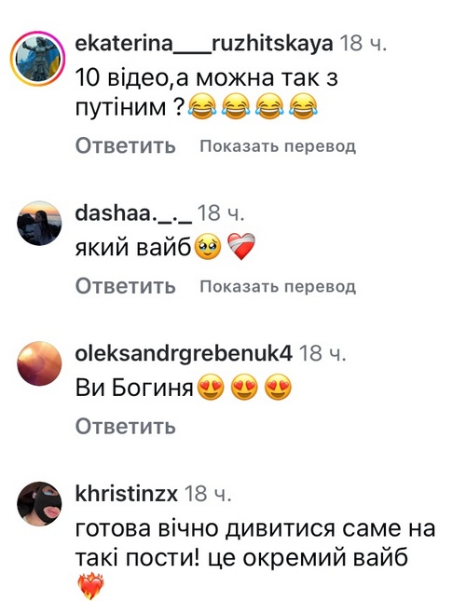The width and height of the screenshot is (466, 601).
Task: Show translation for the путіним comment
Action: pyautogui.click(x=278, y=146)
